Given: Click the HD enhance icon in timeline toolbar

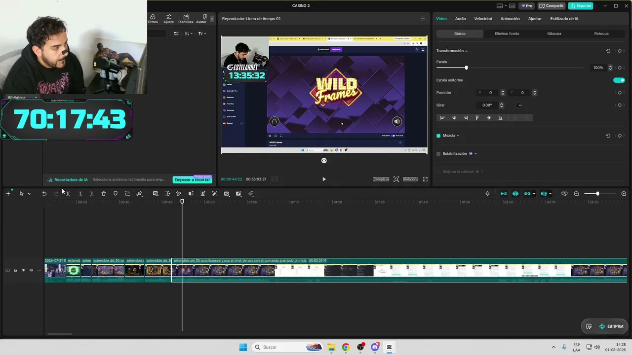Looking at the screenshot, I should pos(227,194).
